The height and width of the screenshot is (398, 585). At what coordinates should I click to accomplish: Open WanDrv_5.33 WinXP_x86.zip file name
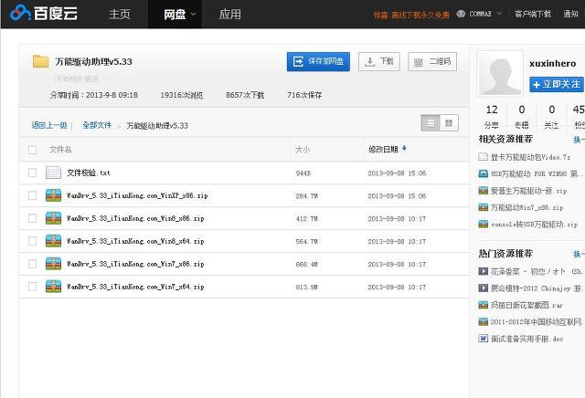pos(137,195)
